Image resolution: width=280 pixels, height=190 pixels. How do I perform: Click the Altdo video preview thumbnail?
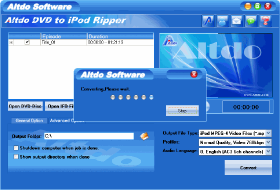[216, 65]
